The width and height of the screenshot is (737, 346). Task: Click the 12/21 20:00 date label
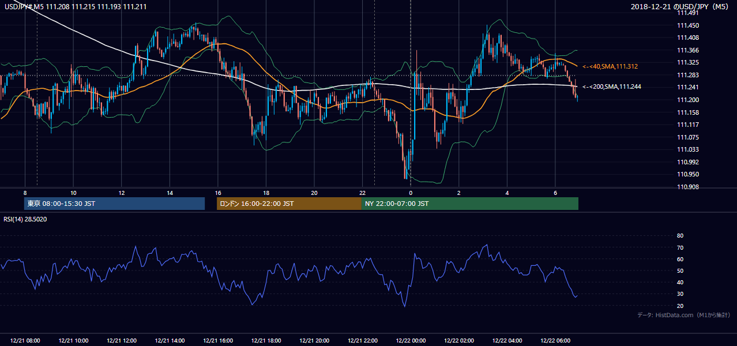pos(314,341)
